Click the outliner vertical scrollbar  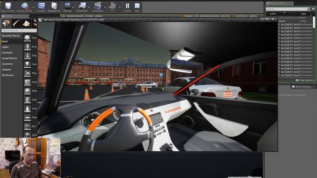[314, 22]
